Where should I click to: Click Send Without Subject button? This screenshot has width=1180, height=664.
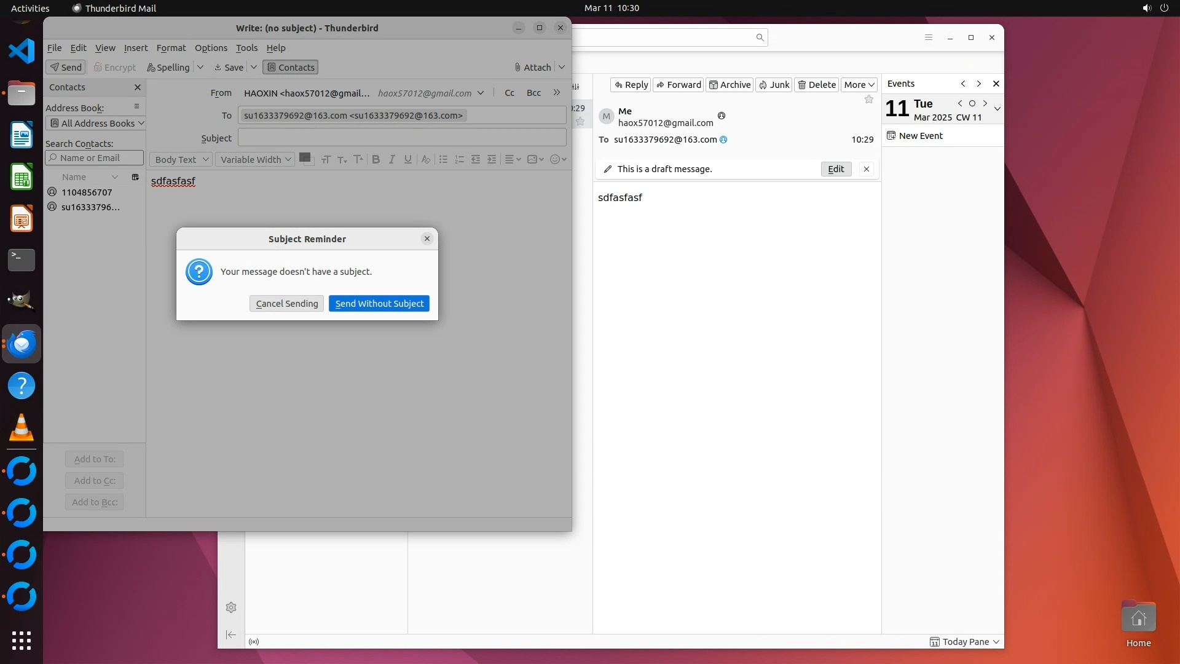tap(379, 304)
